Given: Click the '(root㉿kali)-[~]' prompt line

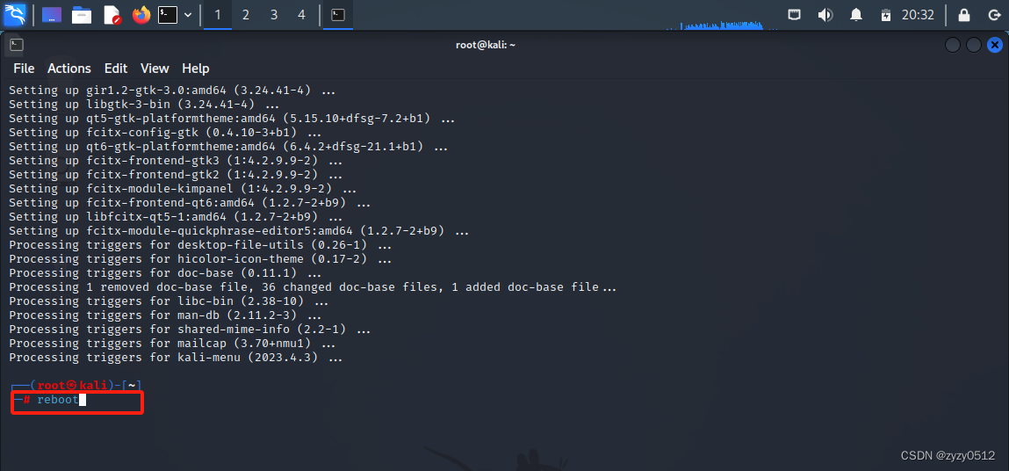Looking at the screenshot, I should (x=76, y=385).
